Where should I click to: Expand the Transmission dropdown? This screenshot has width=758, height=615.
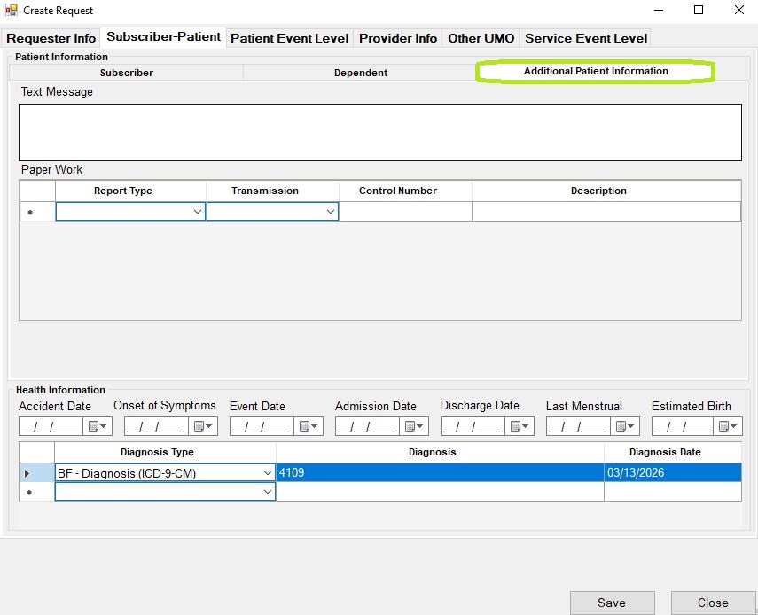point(330,212)
